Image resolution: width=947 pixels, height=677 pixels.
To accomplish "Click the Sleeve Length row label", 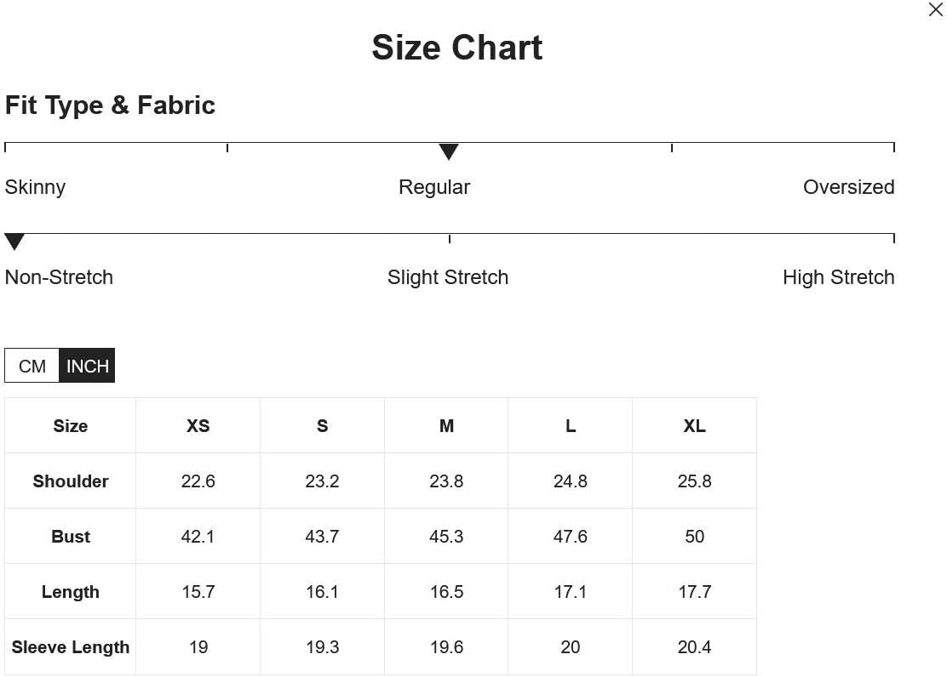I will click(x=71, y=647).
